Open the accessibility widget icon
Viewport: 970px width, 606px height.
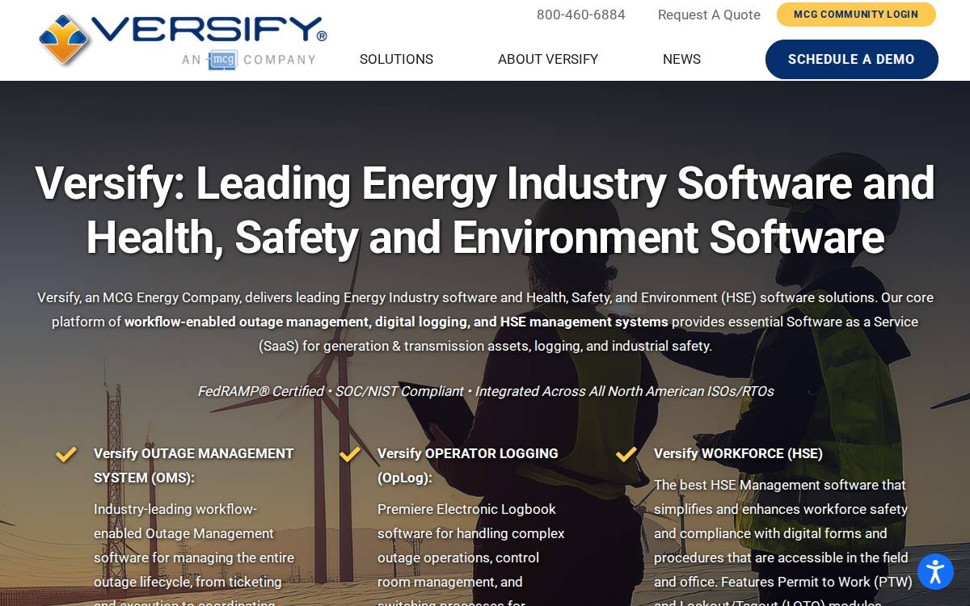tap(935, 572)
